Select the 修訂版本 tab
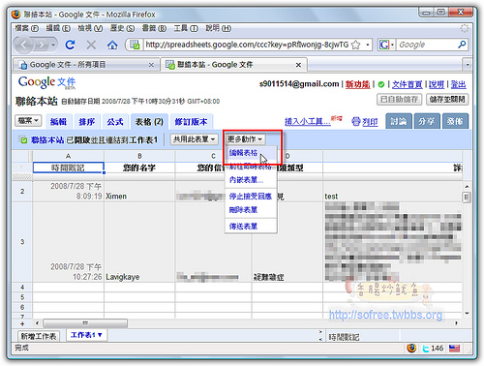The width and height of the screenshot is (484, 366). (x=191, y=122)
